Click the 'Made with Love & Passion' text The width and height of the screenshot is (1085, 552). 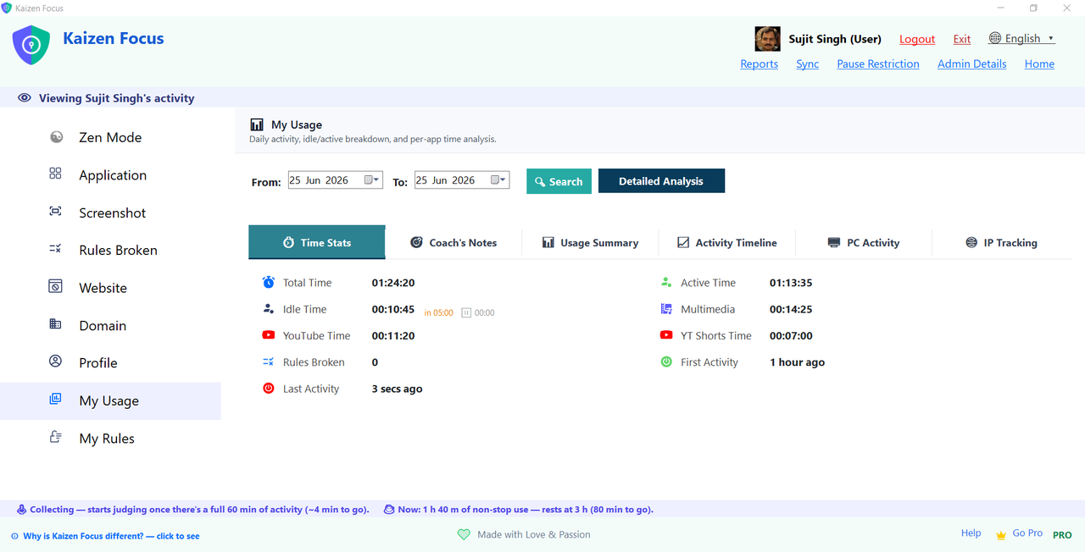coord(534,534)
